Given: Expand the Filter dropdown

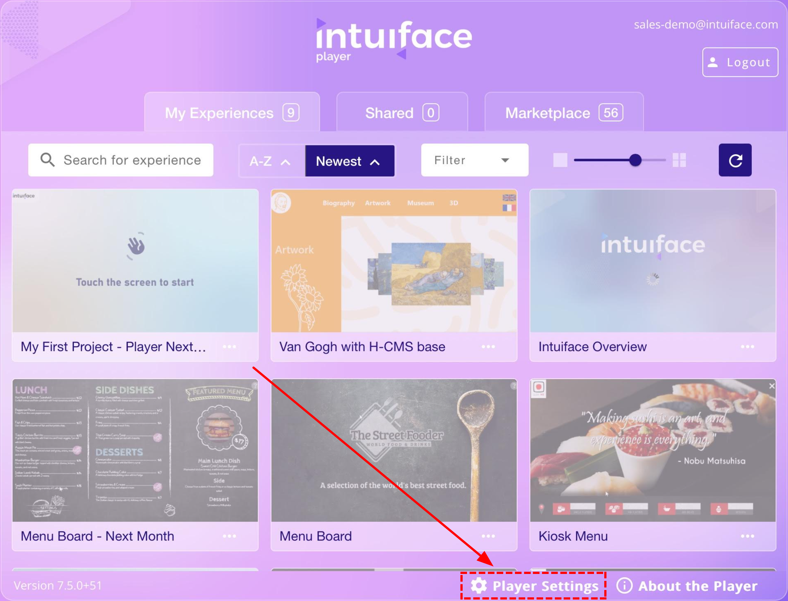Looking at the screenshot, I should pyautogui.click(x=475, y=160).
